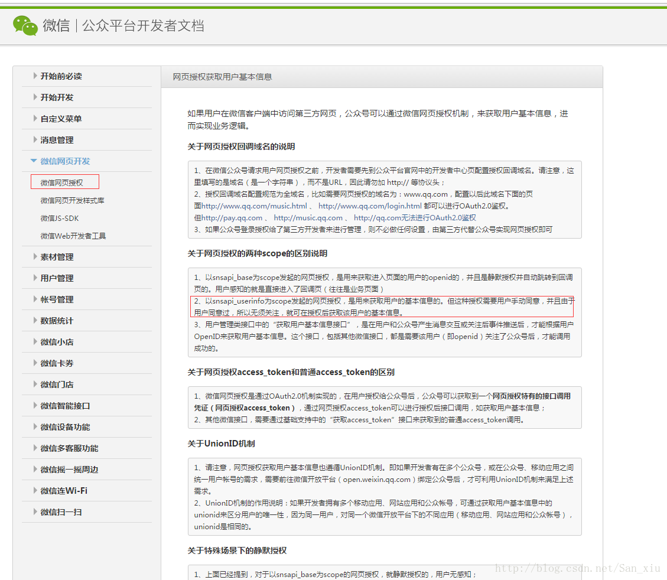
Task: Expand the 微信扫一扫 arrow
Action: [35, 511]
